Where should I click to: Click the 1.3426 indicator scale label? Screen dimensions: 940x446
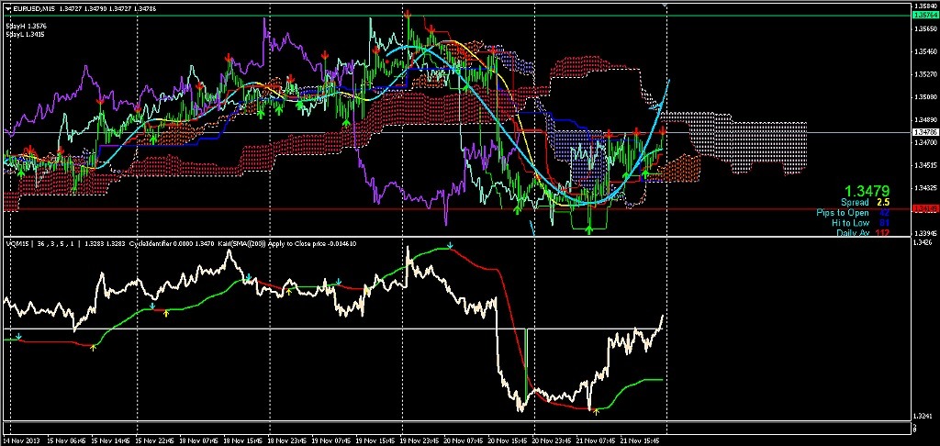click(922, 243)
